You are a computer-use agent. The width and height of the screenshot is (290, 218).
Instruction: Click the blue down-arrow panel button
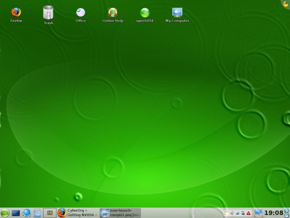pos(287,211)
